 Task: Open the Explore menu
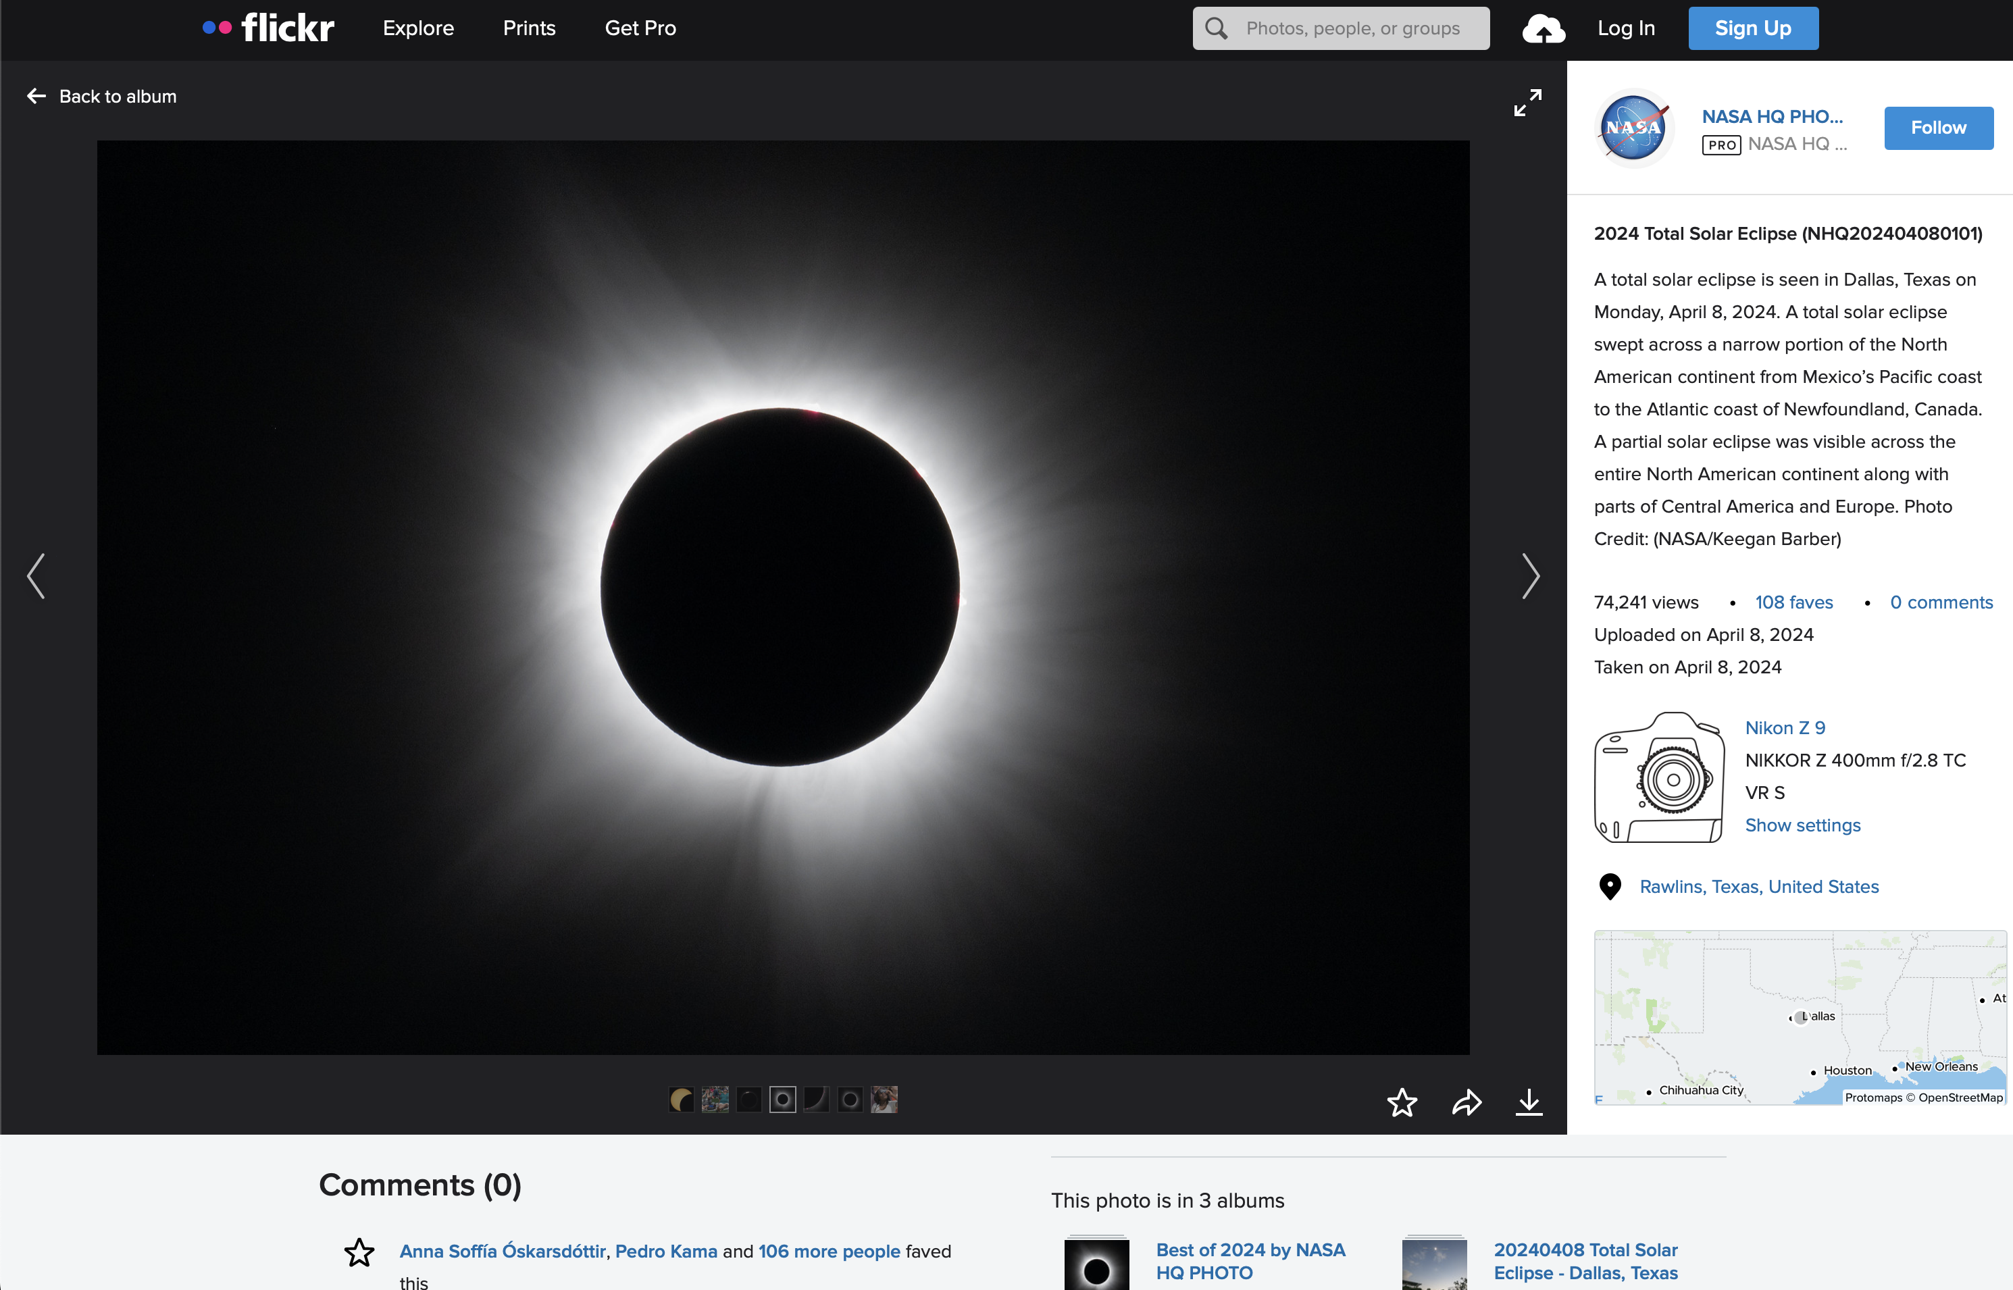(x=418, y=28)
